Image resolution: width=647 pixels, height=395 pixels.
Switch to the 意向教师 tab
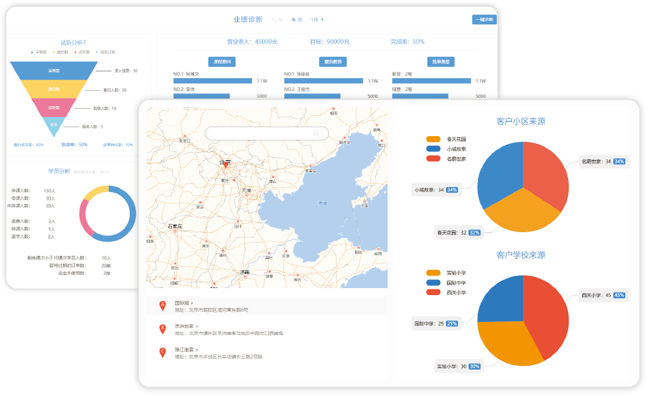tap(333, 62)
